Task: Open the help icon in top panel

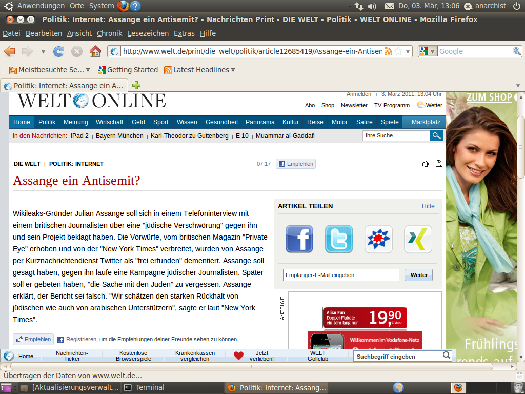Action: pyautogui.click(x=135, y=6)
